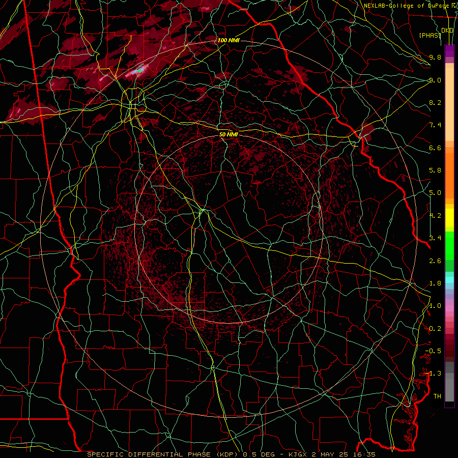458x458 pixels.
Task: Click the green-cyan high KDP echo core
Action: [140, 70]
